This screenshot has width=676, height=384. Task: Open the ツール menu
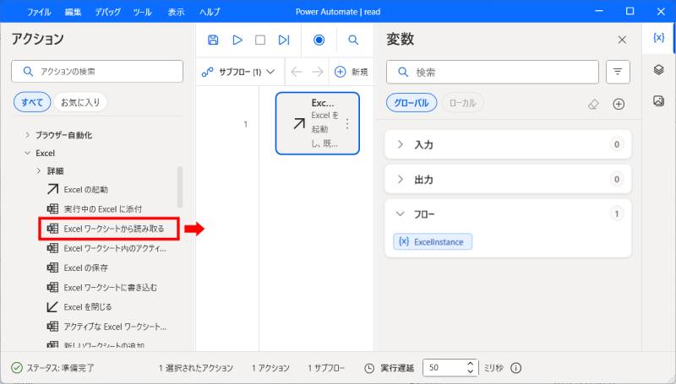pyautogui.click(x=142, y=12)
